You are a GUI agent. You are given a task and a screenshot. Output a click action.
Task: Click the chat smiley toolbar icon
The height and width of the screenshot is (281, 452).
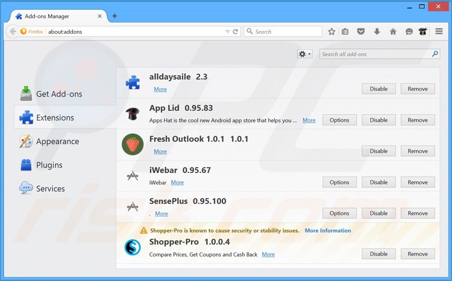pyautogui.click(x=409, y=31)
